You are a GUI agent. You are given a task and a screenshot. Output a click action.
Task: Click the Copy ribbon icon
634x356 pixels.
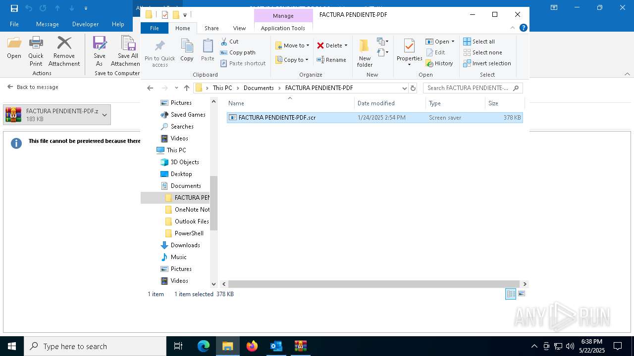coord(187,50)
